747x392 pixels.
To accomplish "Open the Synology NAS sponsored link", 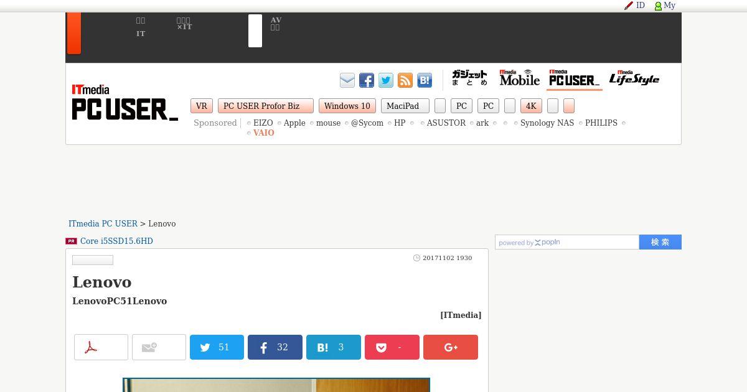I will (547, 123).
